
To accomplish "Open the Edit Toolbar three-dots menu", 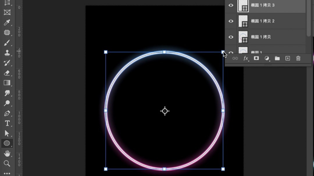I will click(7, 173).
